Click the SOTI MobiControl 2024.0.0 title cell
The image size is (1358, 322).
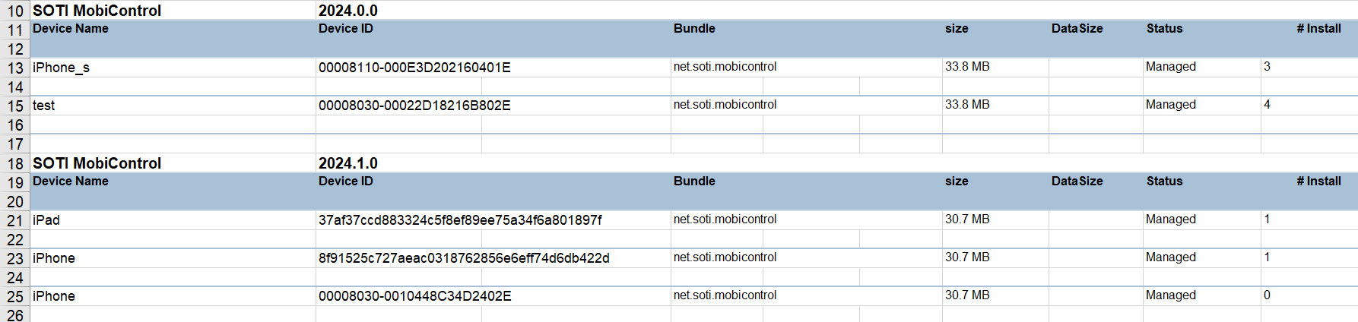pos(173,11)
